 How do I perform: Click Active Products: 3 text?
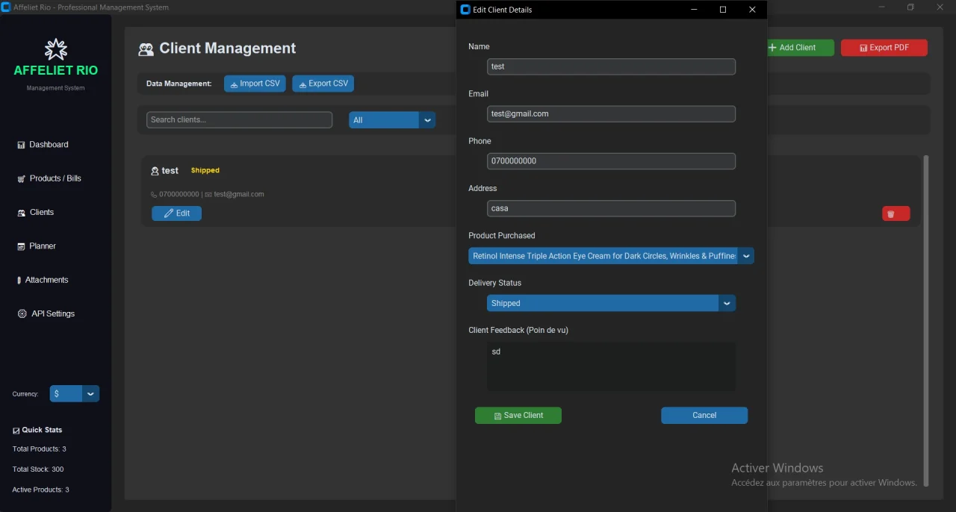tap(41, 490)
